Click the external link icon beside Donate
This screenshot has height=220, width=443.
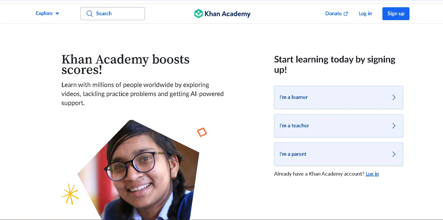pyautogui.click(x=346, y=14)
